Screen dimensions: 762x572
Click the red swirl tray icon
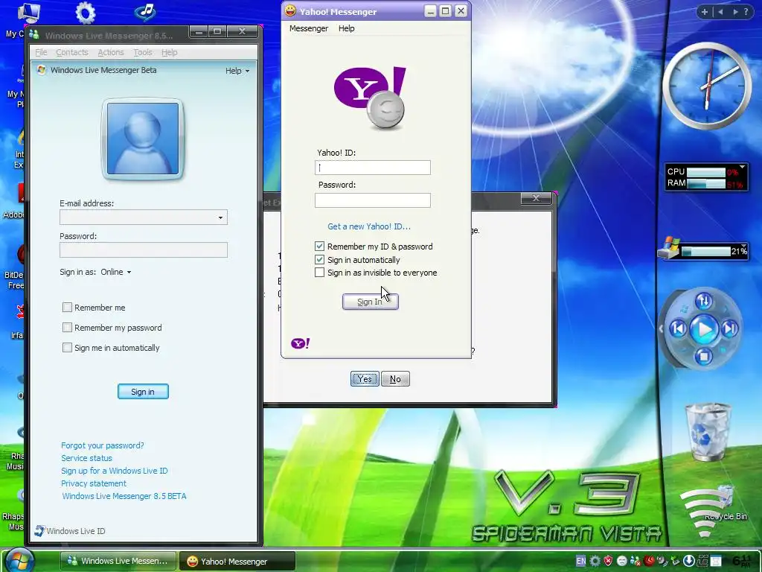[x=649, y=561]
